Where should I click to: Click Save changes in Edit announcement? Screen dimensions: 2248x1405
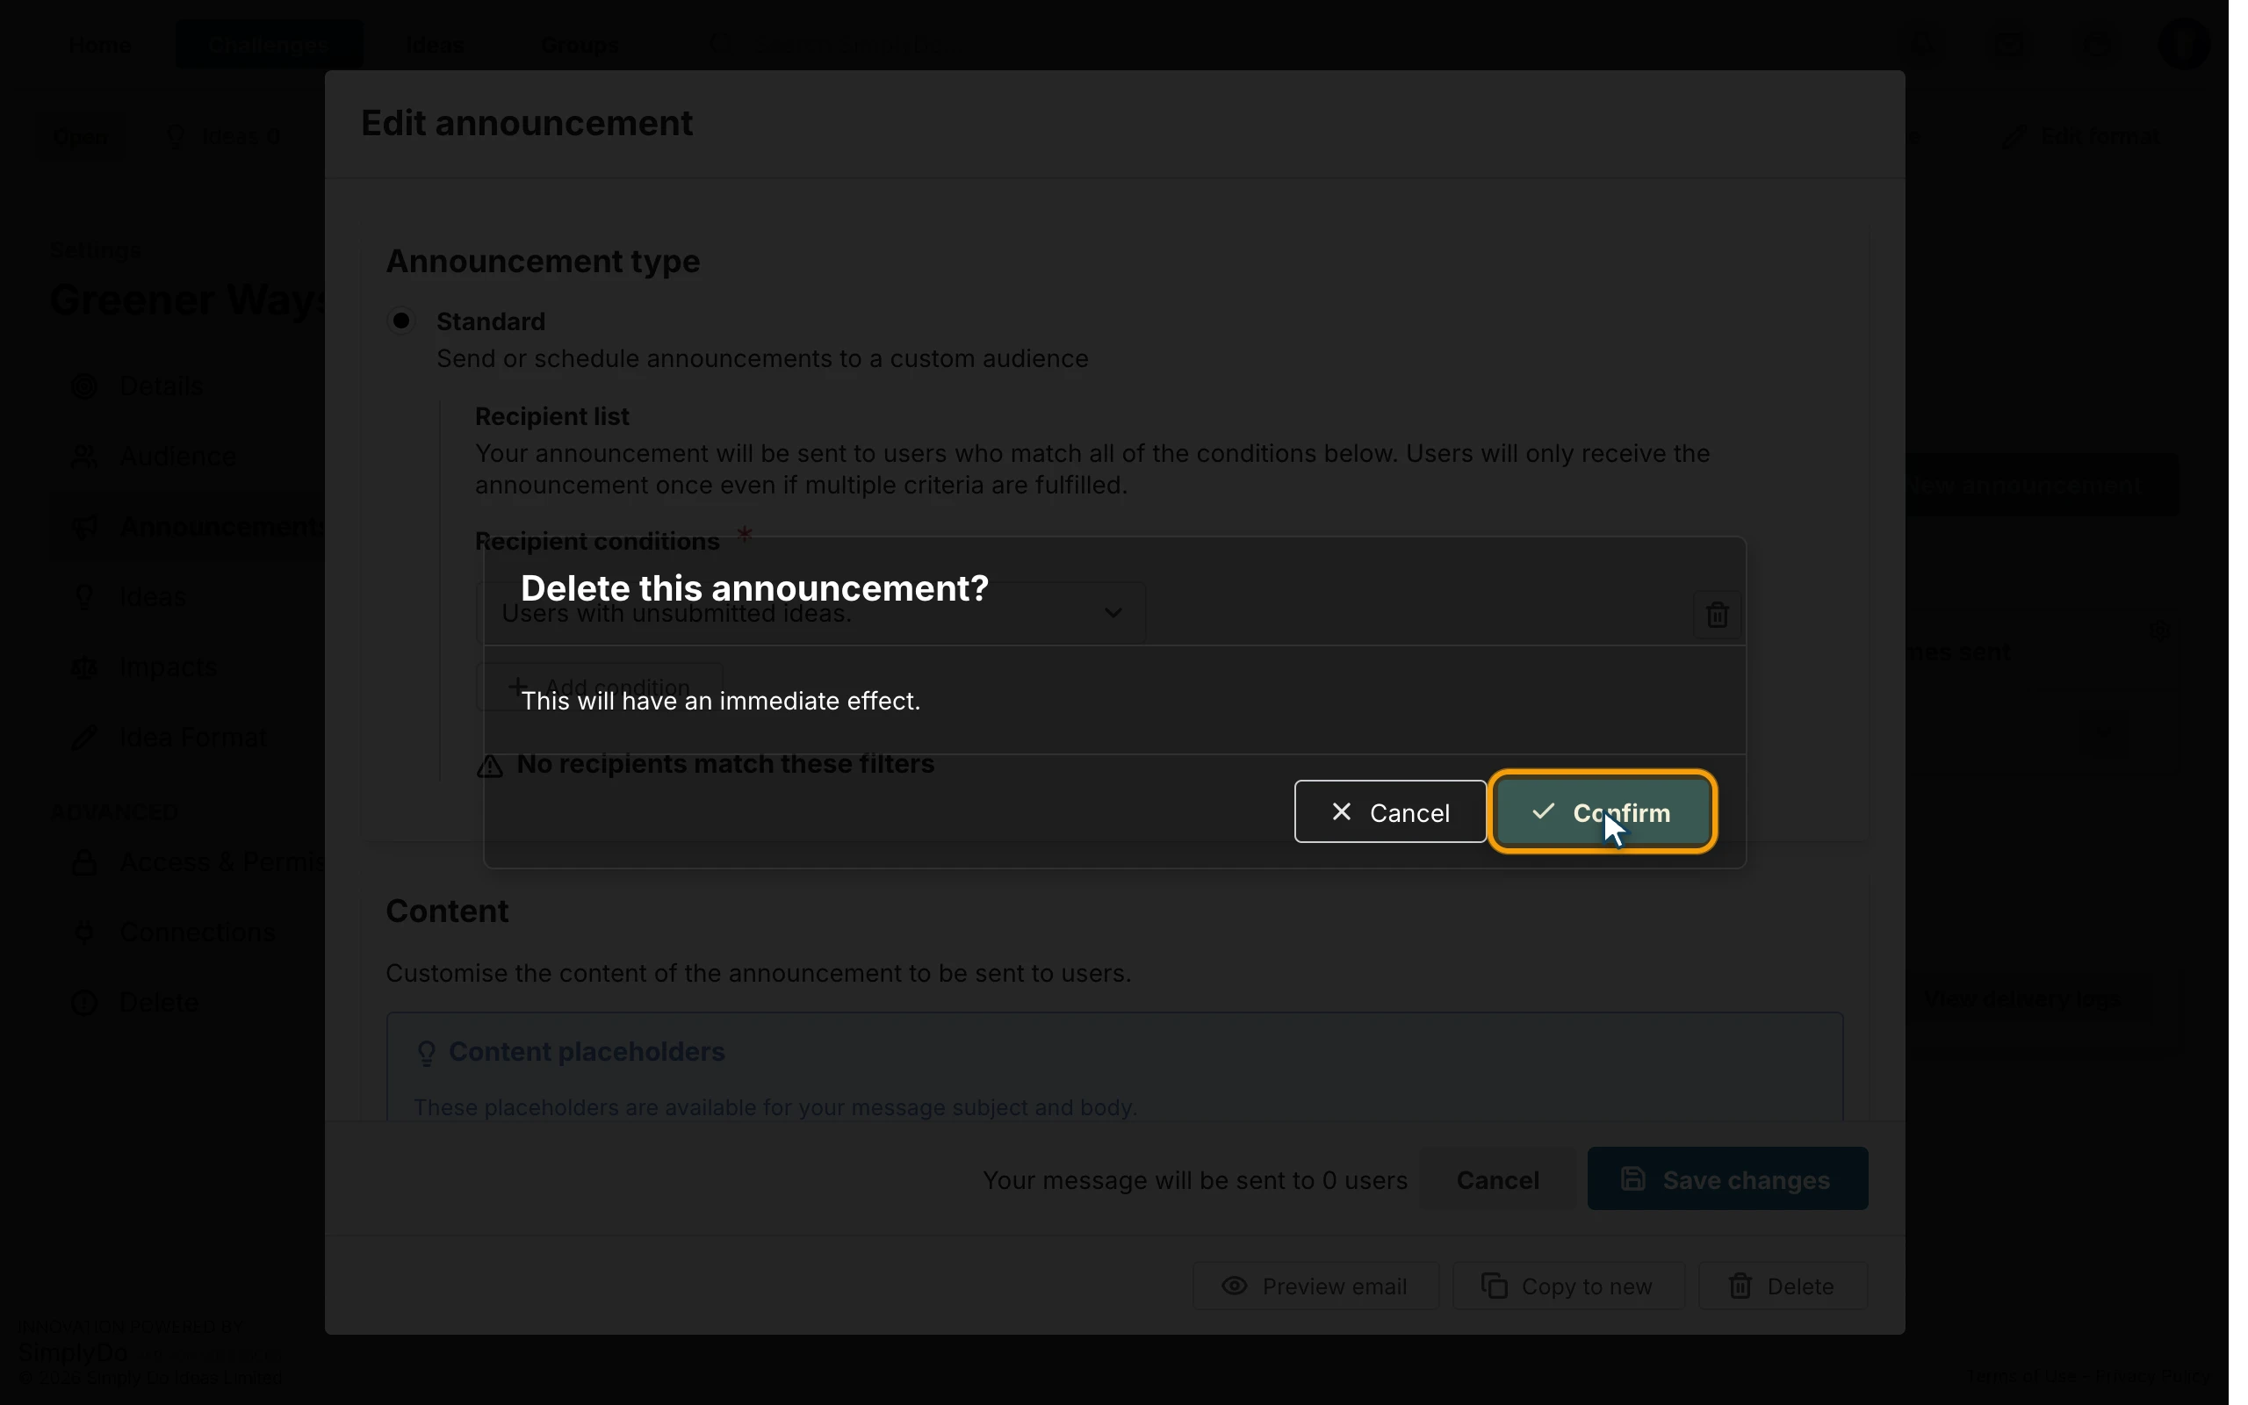1727,1179
